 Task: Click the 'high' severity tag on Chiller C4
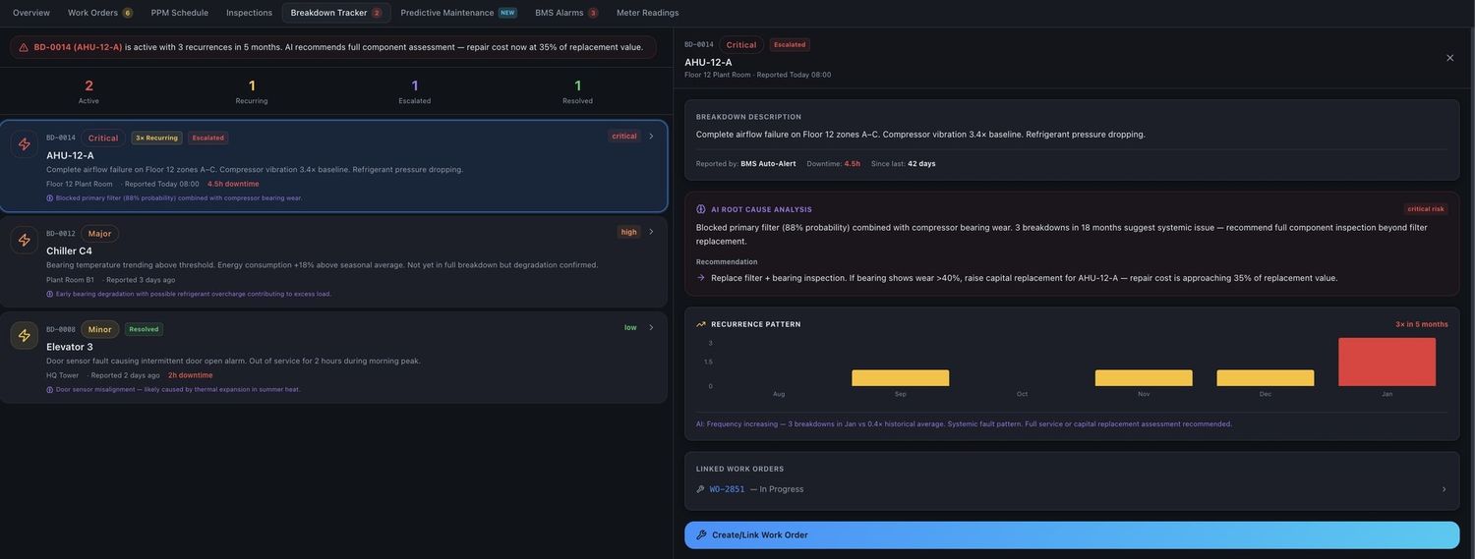[x=629, y=232]
